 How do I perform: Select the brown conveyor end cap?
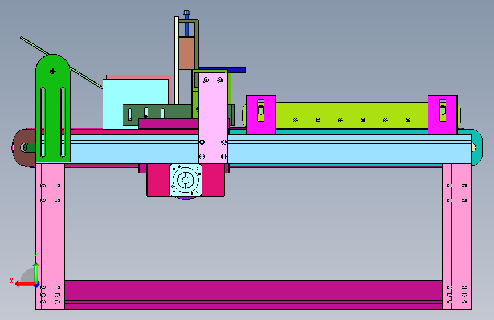[25, 147]
